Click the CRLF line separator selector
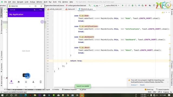 [x=154, y=92]
